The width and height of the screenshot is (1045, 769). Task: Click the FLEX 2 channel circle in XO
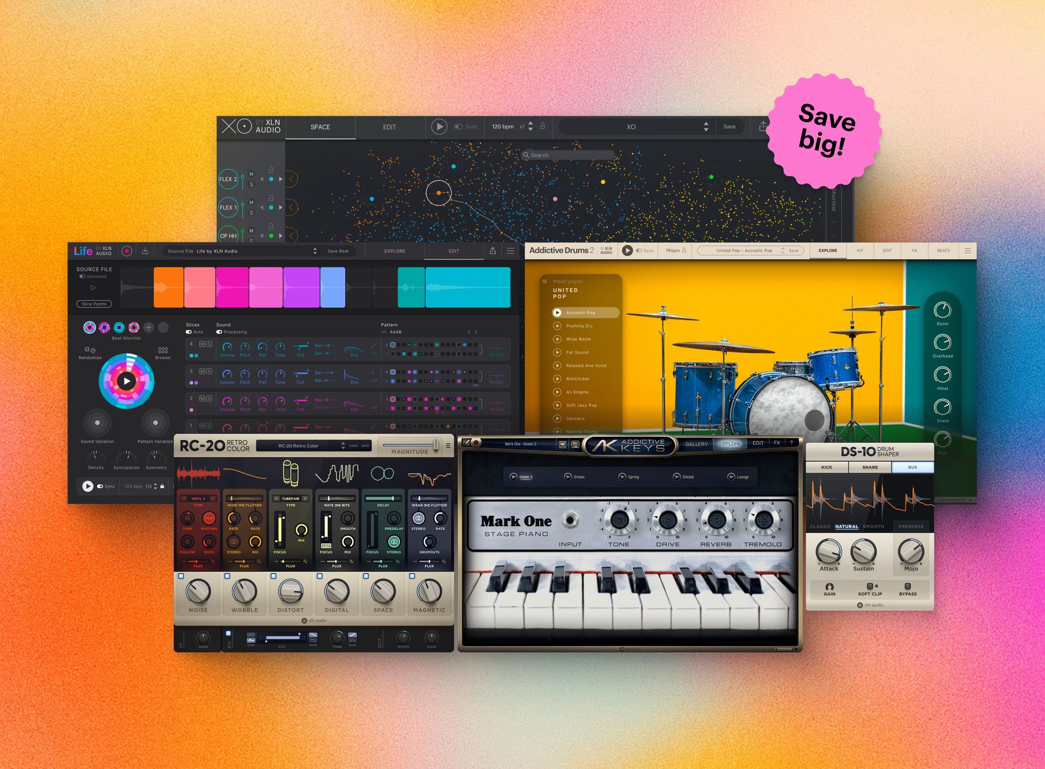(228, 179)
